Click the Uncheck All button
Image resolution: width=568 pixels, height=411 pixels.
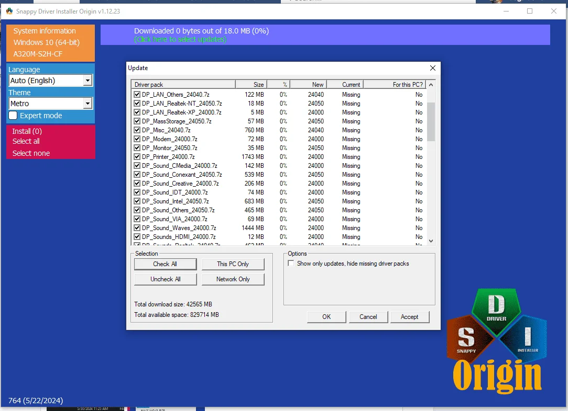point(165,279)
